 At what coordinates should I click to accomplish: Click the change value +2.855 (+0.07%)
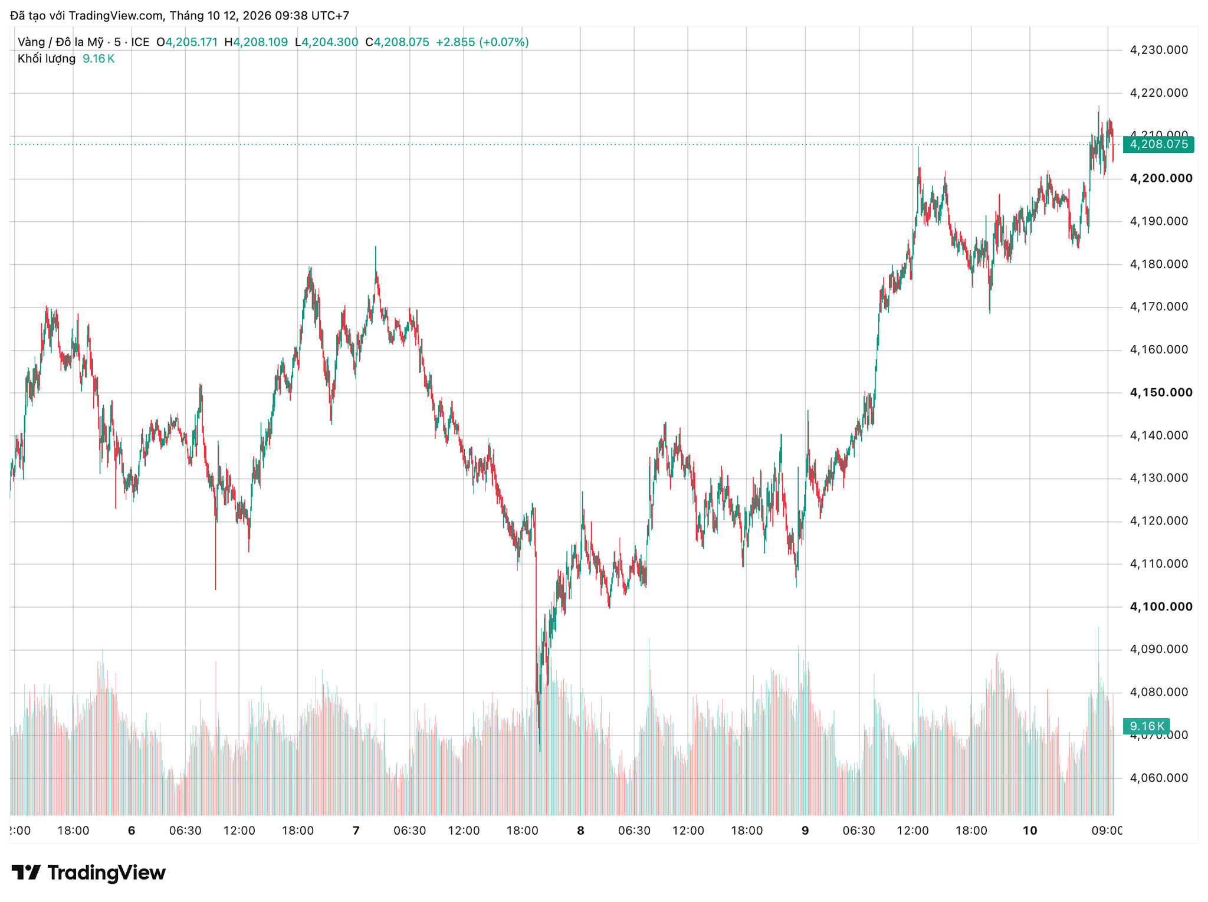click(x=482, y=42)
